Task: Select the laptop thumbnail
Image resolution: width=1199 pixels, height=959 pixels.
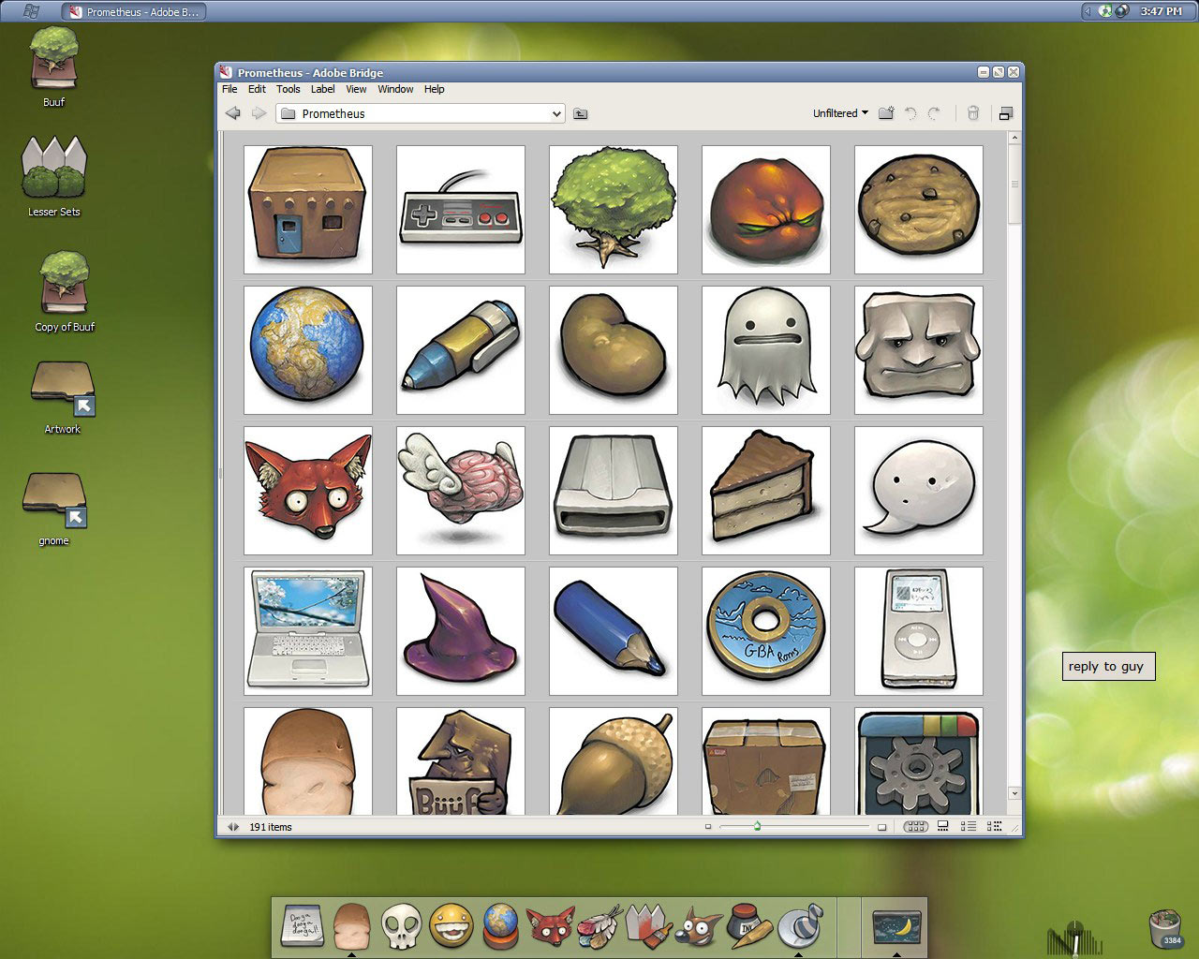Action: point(308,631)
